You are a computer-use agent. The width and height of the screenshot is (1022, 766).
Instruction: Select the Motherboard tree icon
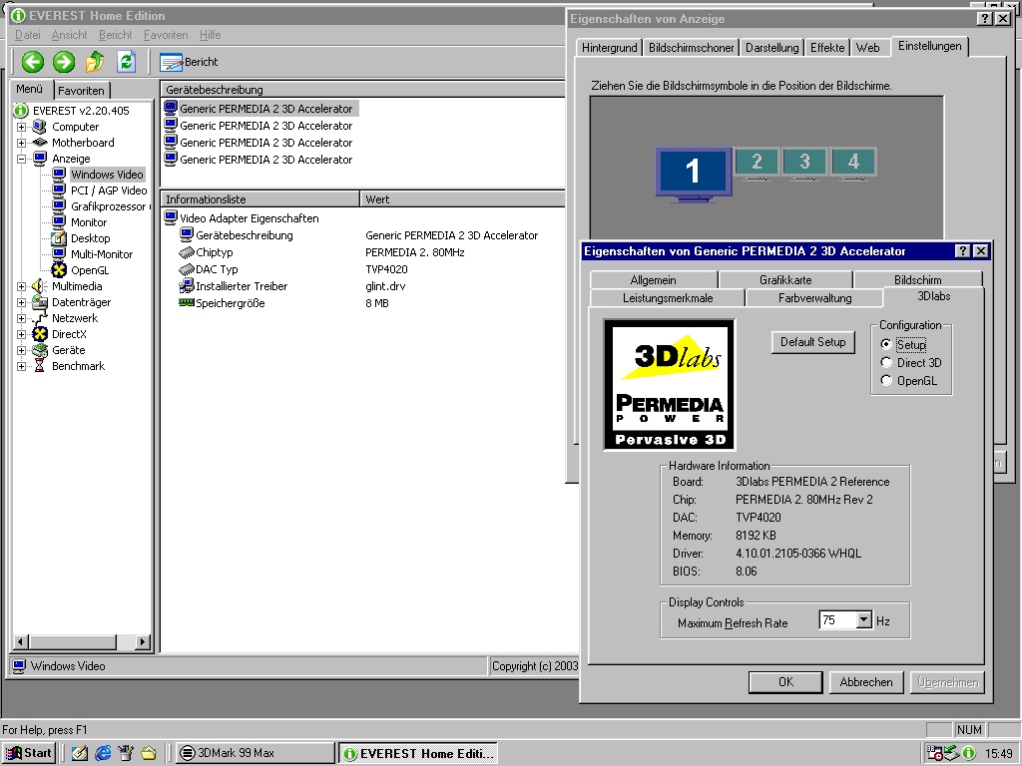pyautogui.click(x=40, y=143)
